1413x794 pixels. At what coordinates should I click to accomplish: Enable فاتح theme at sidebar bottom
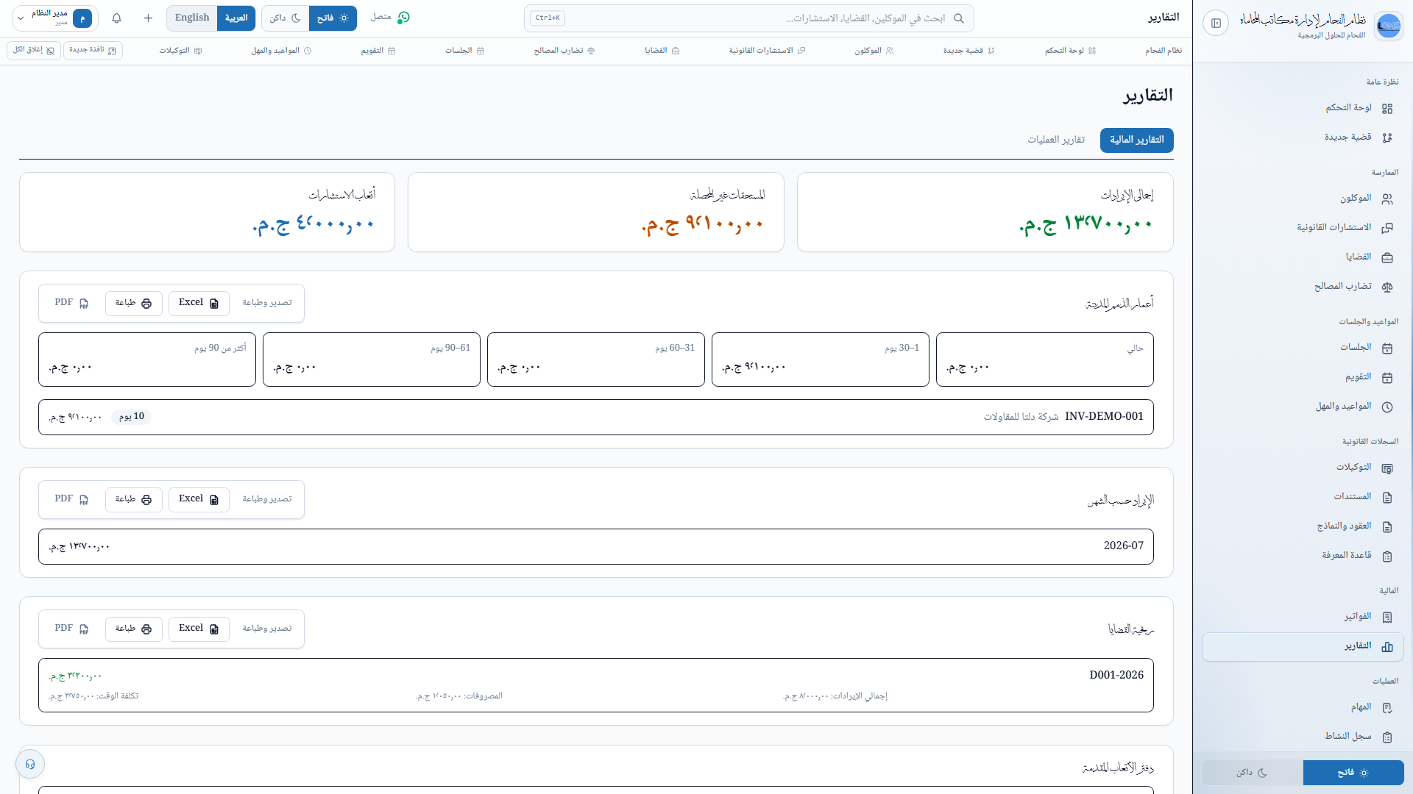pos(1353,773)
